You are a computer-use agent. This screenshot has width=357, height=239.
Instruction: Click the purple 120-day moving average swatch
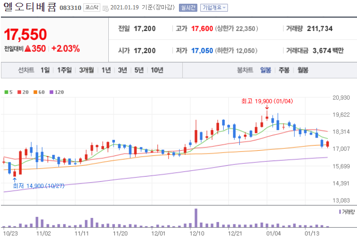(51, 92)
